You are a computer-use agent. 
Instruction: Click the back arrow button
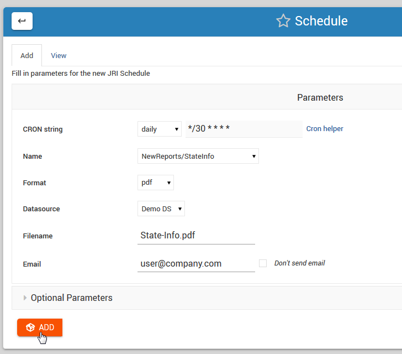point(22,21)
